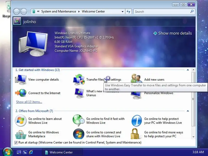Click the scrollbar down arrow
Viewport: 208px width, 156px height.
point(193,137)
